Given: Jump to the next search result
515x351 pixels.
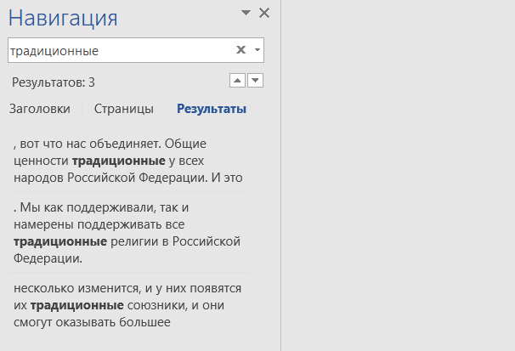Looking at the screenshot, I should 255,81.
